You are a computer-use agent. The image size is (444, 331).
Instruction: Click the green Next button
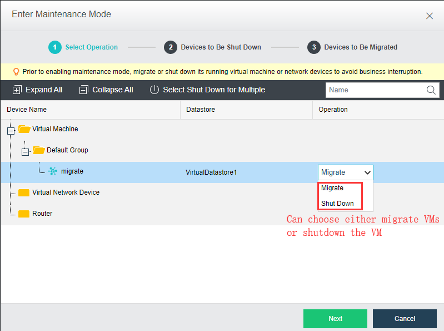[335, 319]
